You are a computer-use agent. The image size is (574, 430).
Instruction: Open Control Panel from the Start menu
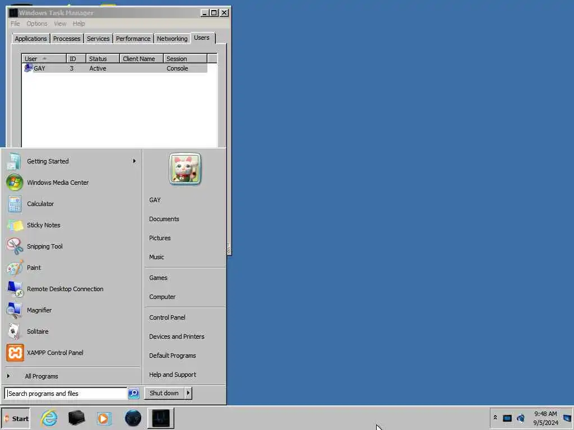pos(167,317)
